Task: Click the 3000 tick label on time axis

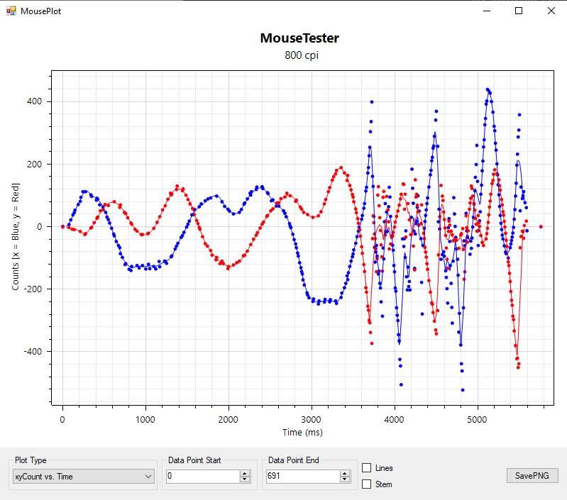Action: click(x=312, y=419)
